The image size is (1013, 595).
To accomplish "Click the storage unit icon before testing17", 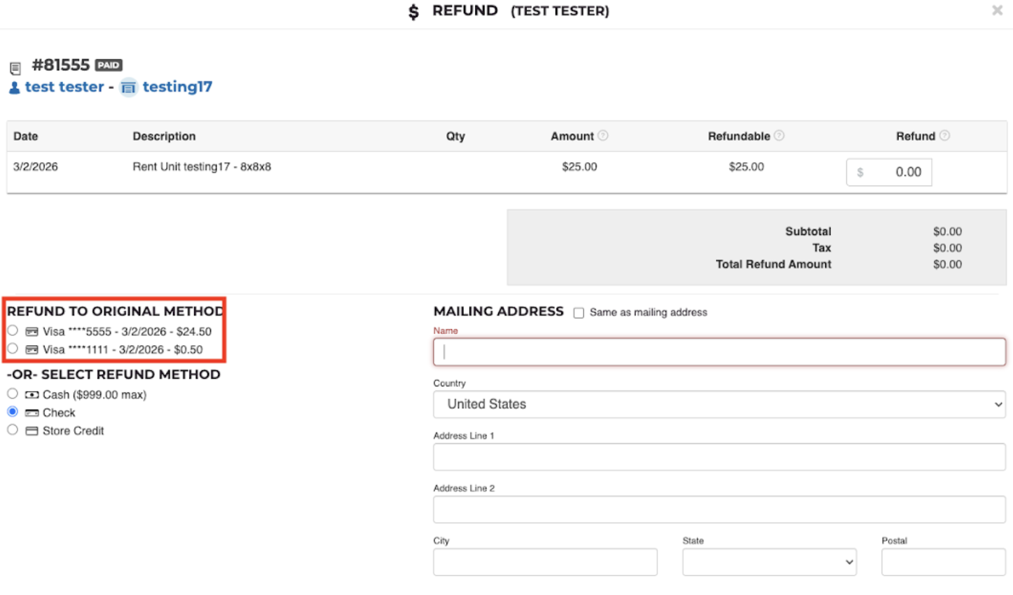I will point(128,87).
